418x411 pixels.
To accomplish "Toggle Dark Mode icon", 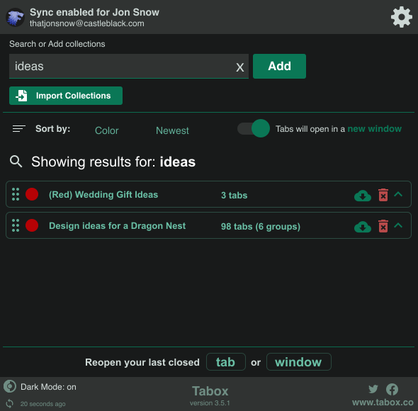I will pos(10,386).
